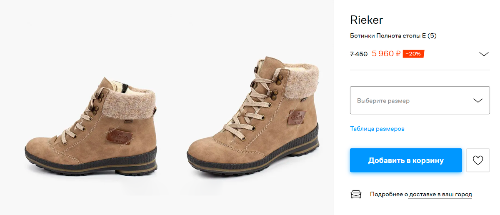Click the leather logo patch on left boot
The width and height of the screenshot is (500, 215).
[x=120, y=136]
